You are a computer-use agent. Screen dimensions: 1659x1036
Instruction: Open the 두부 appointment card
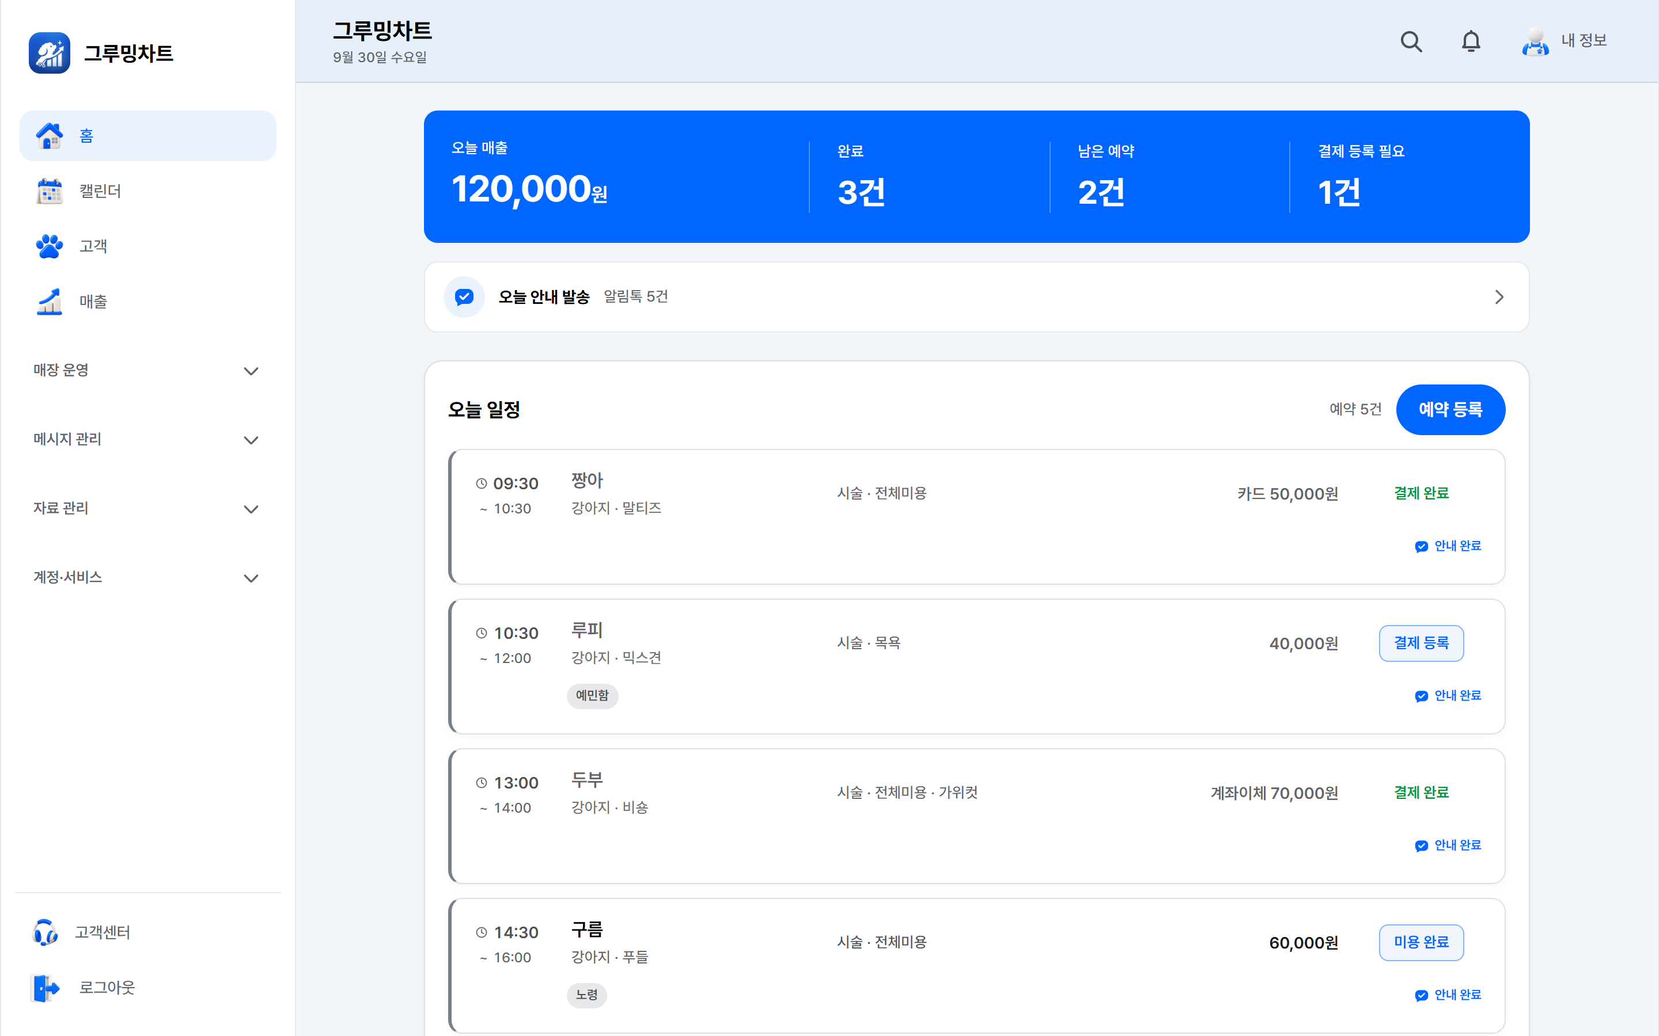tap(976, 816)
